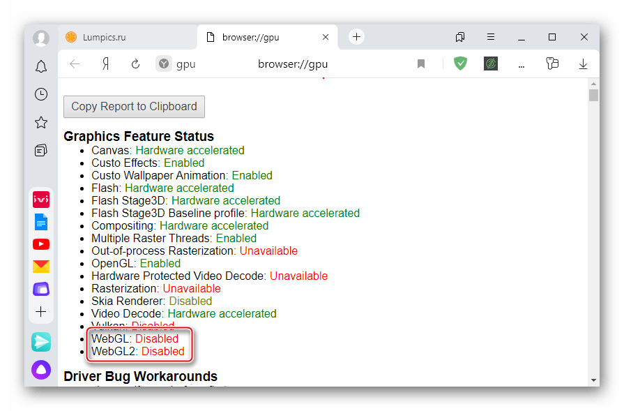This screenshot has height=411, width=624.
Task: Click Copy Report to Clipboard button
Action: point(134,107)
